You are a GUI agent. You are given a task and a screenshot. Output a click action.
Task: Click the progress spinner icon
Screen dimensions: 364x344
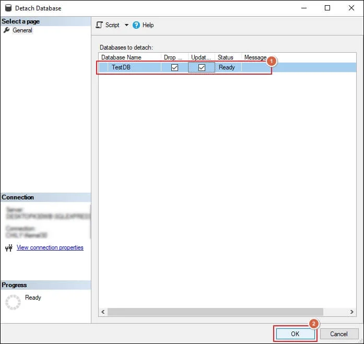point(13,302)
